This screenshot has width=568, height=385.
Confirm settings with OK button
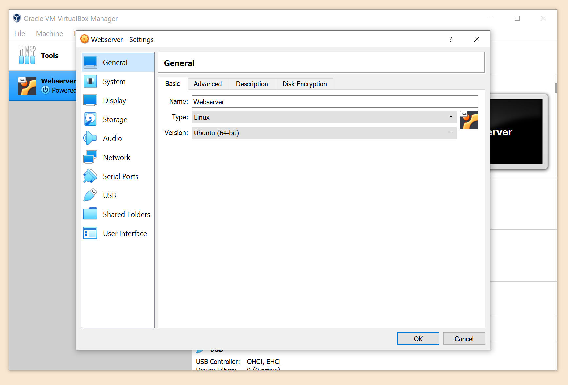click(418, 339)
